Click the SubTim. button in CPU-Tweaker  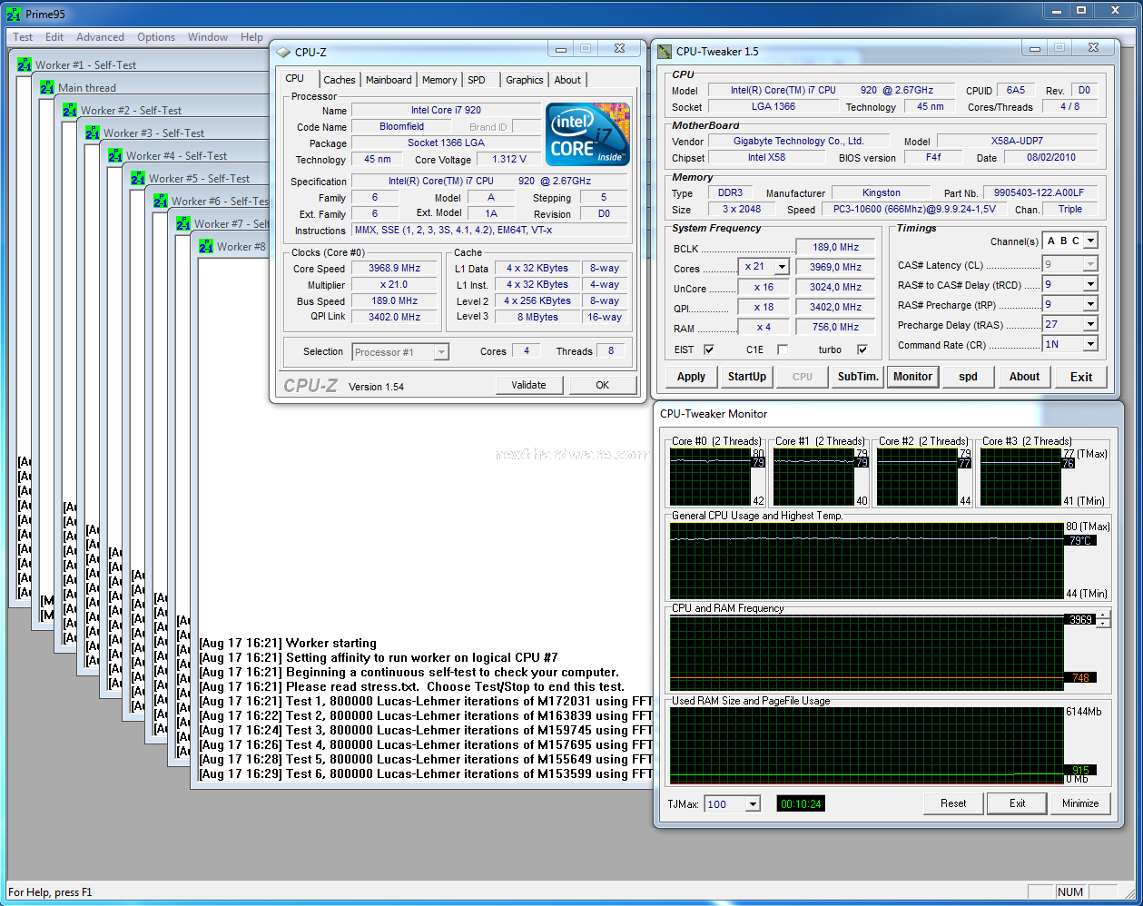(858, 377)
